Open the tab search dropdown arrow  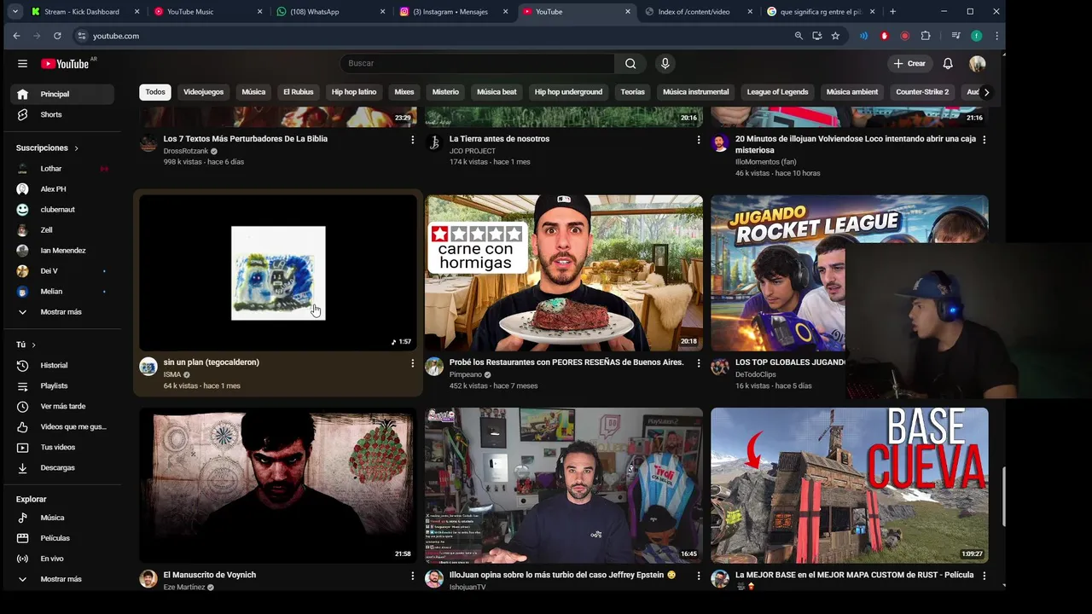point(15,12)
